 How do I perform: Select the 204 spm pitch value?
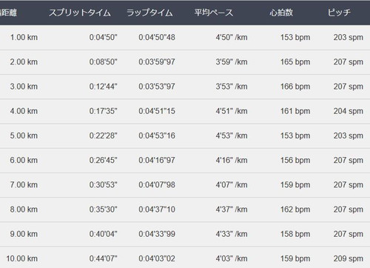point(349,111)
